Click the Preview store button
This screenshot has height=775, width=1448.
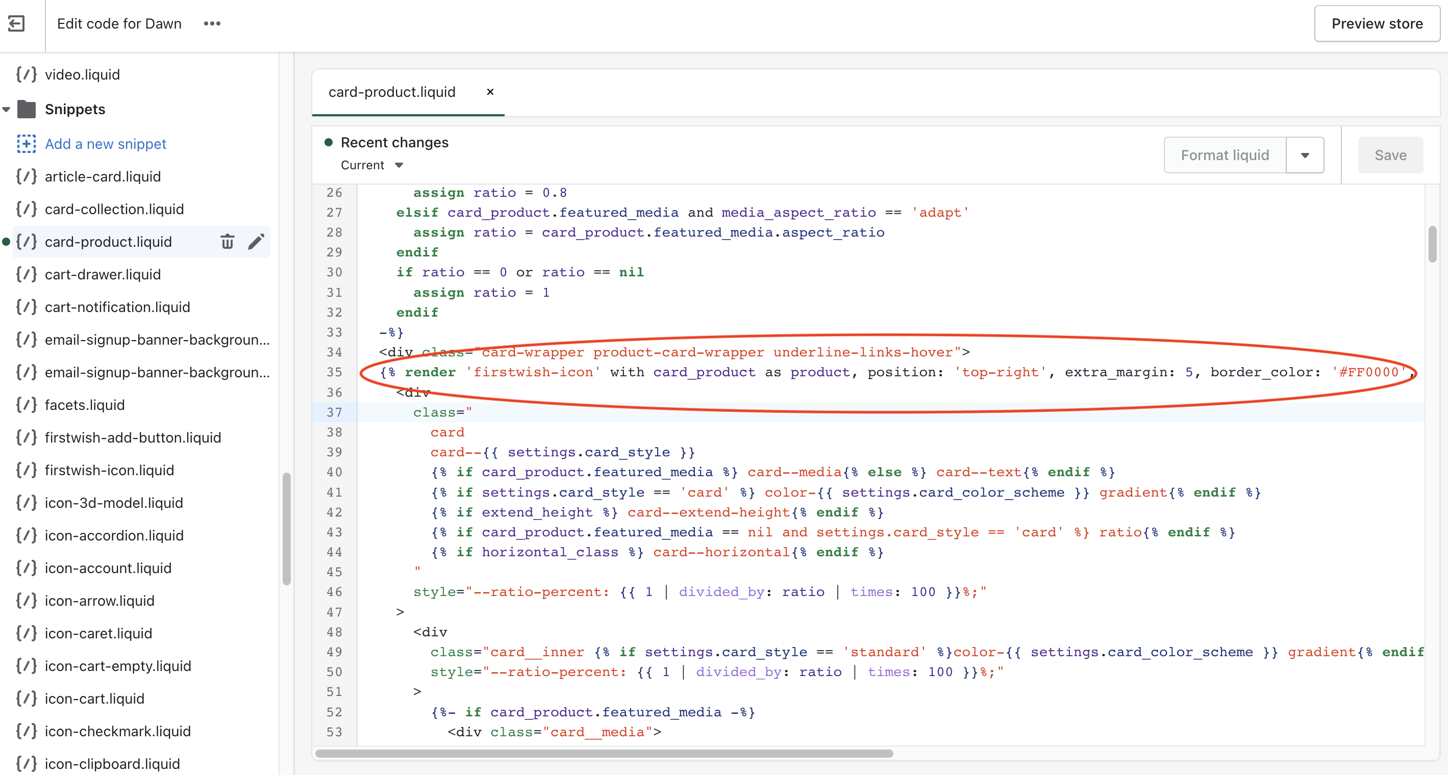pos(1377,23)
